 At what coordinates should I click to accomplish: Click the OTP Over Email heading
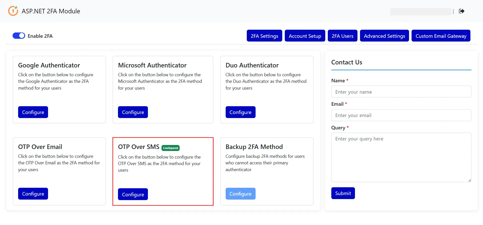click(x=40, y=147)
